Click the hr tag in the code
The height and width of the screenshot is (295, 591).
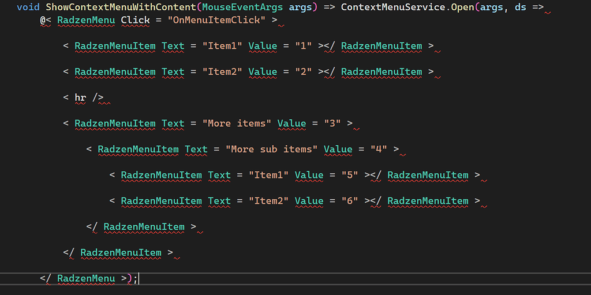click(80, 97)
